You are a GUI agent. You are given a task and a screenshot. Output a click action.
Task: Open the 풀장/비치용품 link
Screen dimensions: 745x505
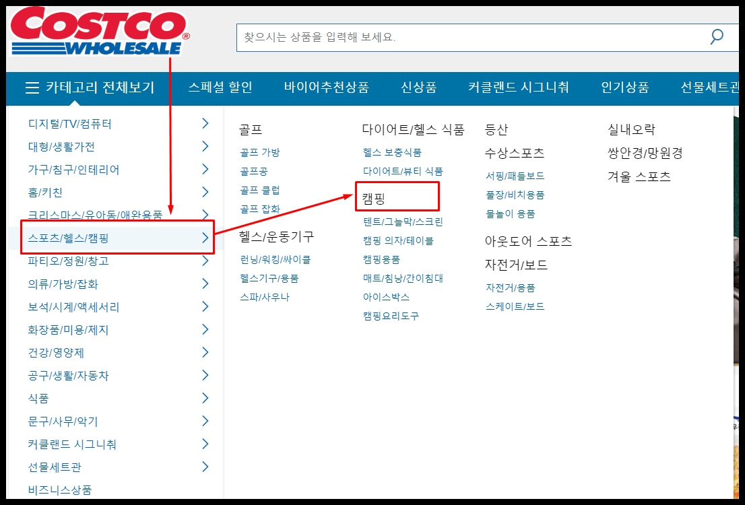pyautogui.click(x=515, y=195)
